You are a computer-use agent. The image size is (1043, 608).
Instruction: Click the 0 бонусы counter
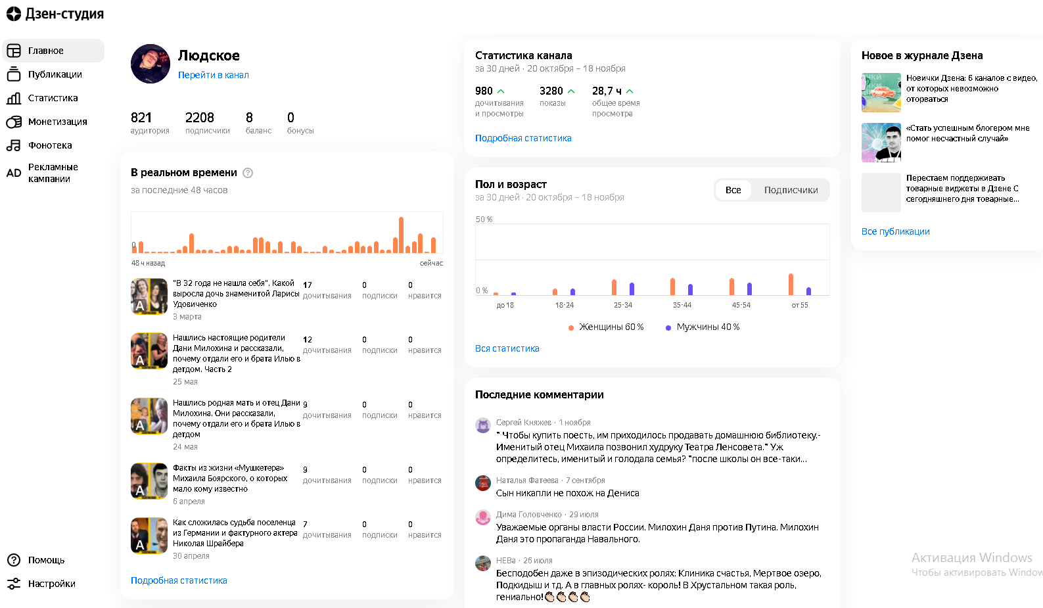[x=300, y=123]
